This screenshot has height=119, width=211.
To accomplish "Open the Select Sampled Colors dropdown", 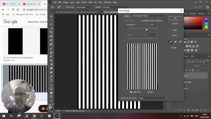I will pyautogui.click(x=148, y=16).
